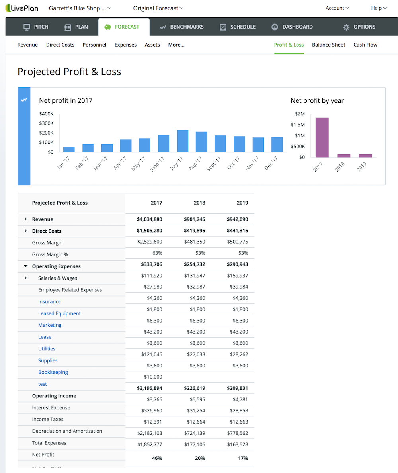Click the Plan document icon
The image size is (398, 473).
tap(68, 27)
